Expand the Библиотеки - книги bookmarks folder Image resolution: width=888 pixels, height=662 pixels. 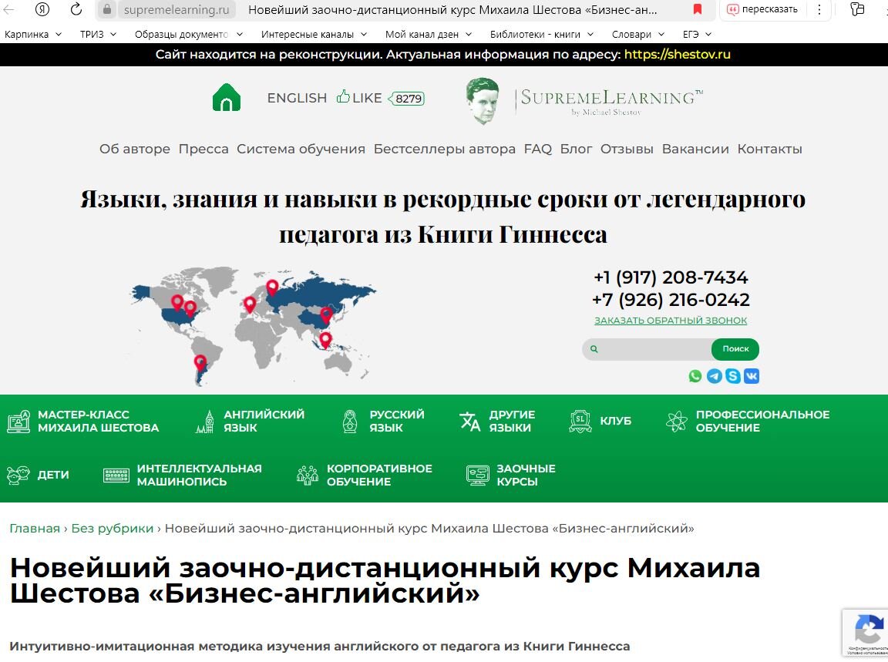pyautogui.click(x=541, y=35)
